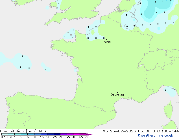Pick the 30–35 mm purple swatch
Screen dimensions: 179x138
coord(64,134)
